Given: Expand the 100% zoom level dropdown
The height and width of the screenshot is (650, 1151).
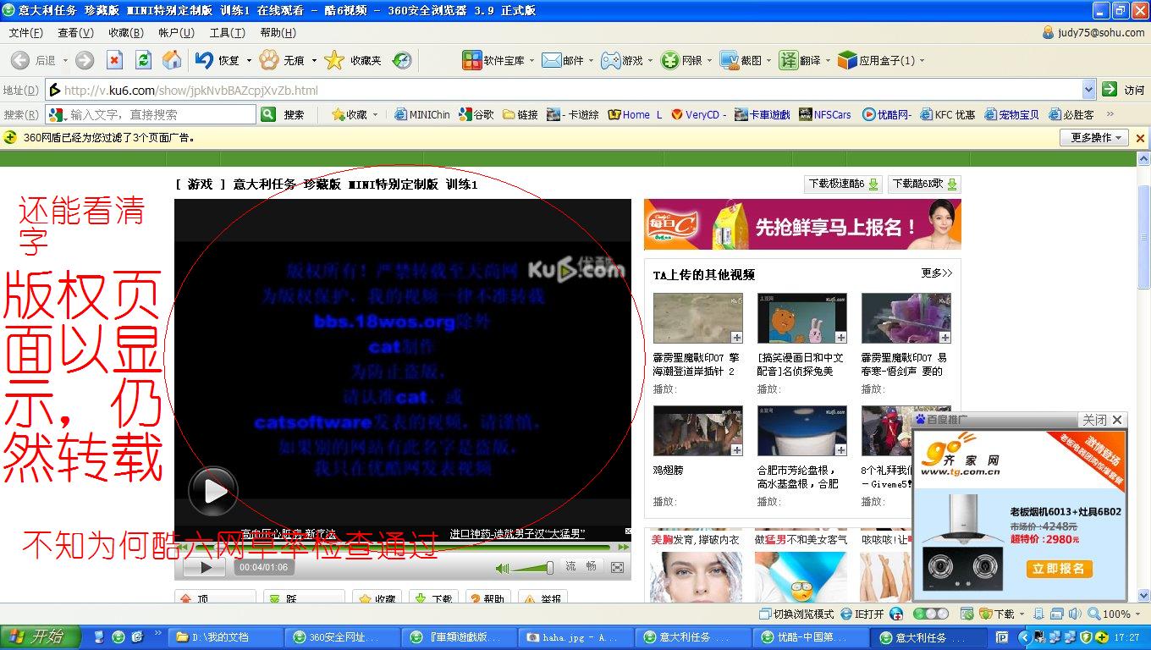Looking at the screenshot, I should pyautogui.click(x=1138, y=614).
